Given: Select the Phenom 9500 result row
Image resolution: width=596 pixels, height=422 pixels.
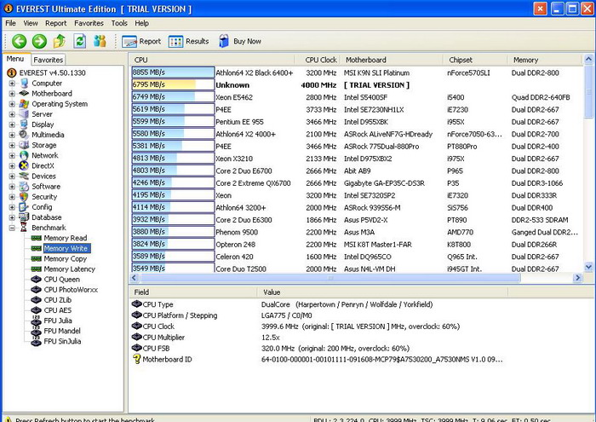Looking at the screenshot, I should pyautogui.click(x=357, y=232).
